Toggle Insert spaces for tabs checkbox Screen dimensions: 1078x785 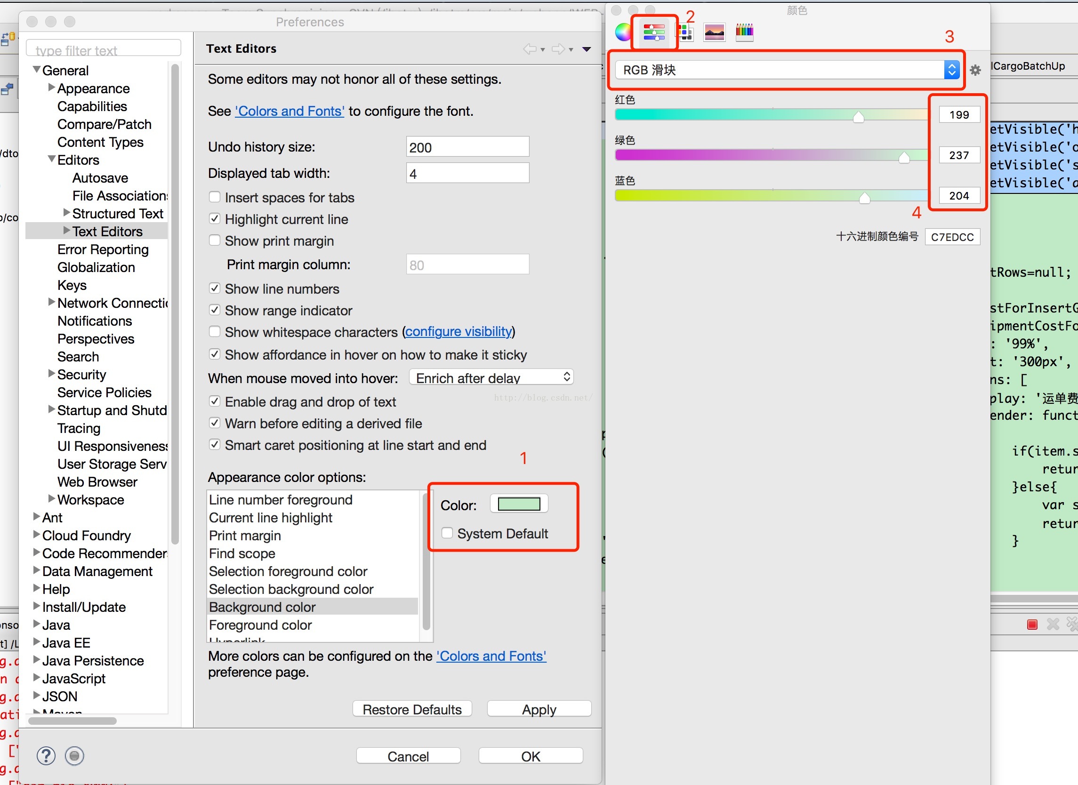pos(215,197)
